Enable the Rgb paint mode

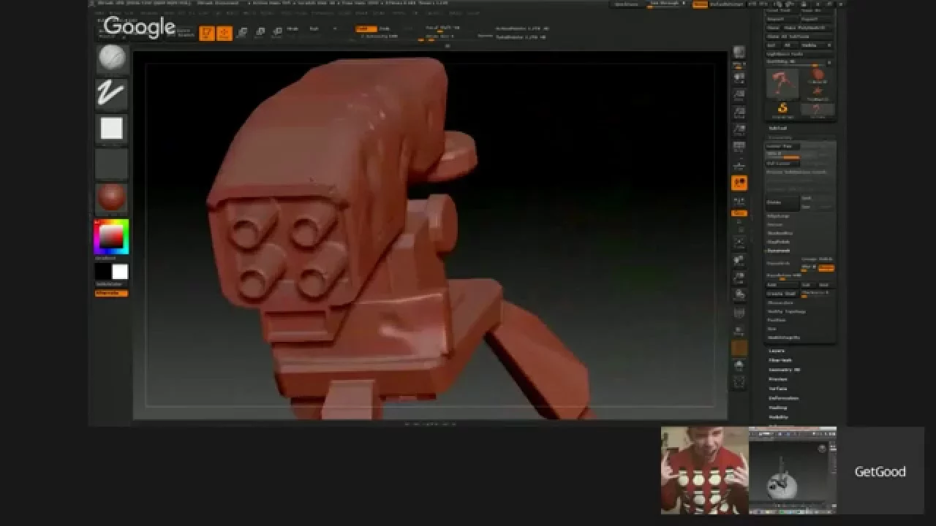click(x=314, y=28)
